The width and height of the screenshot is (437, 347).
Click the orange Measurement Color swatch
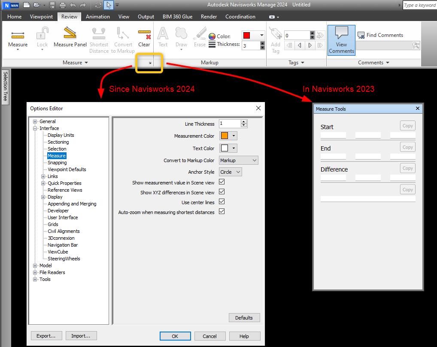tap(225, 136)
